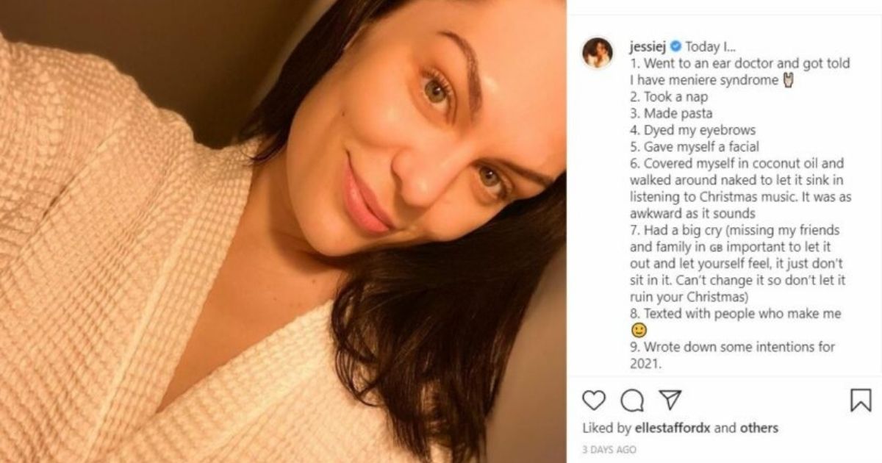This screenshot has height=463, width=882.
Task: Share the post using the paper plane icon
Action: [x=670, y=400]
